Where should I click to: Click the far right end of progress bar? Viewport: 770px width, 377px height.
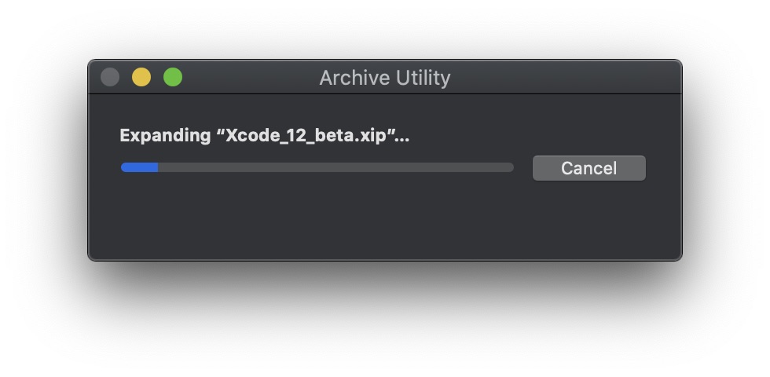tap(511, 167)
